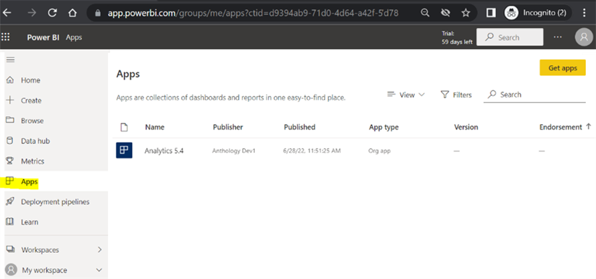Viewport: 596px width, 279px height.
Task: Click the Data hub cylinder icon
Action: (x=11, y=141)
